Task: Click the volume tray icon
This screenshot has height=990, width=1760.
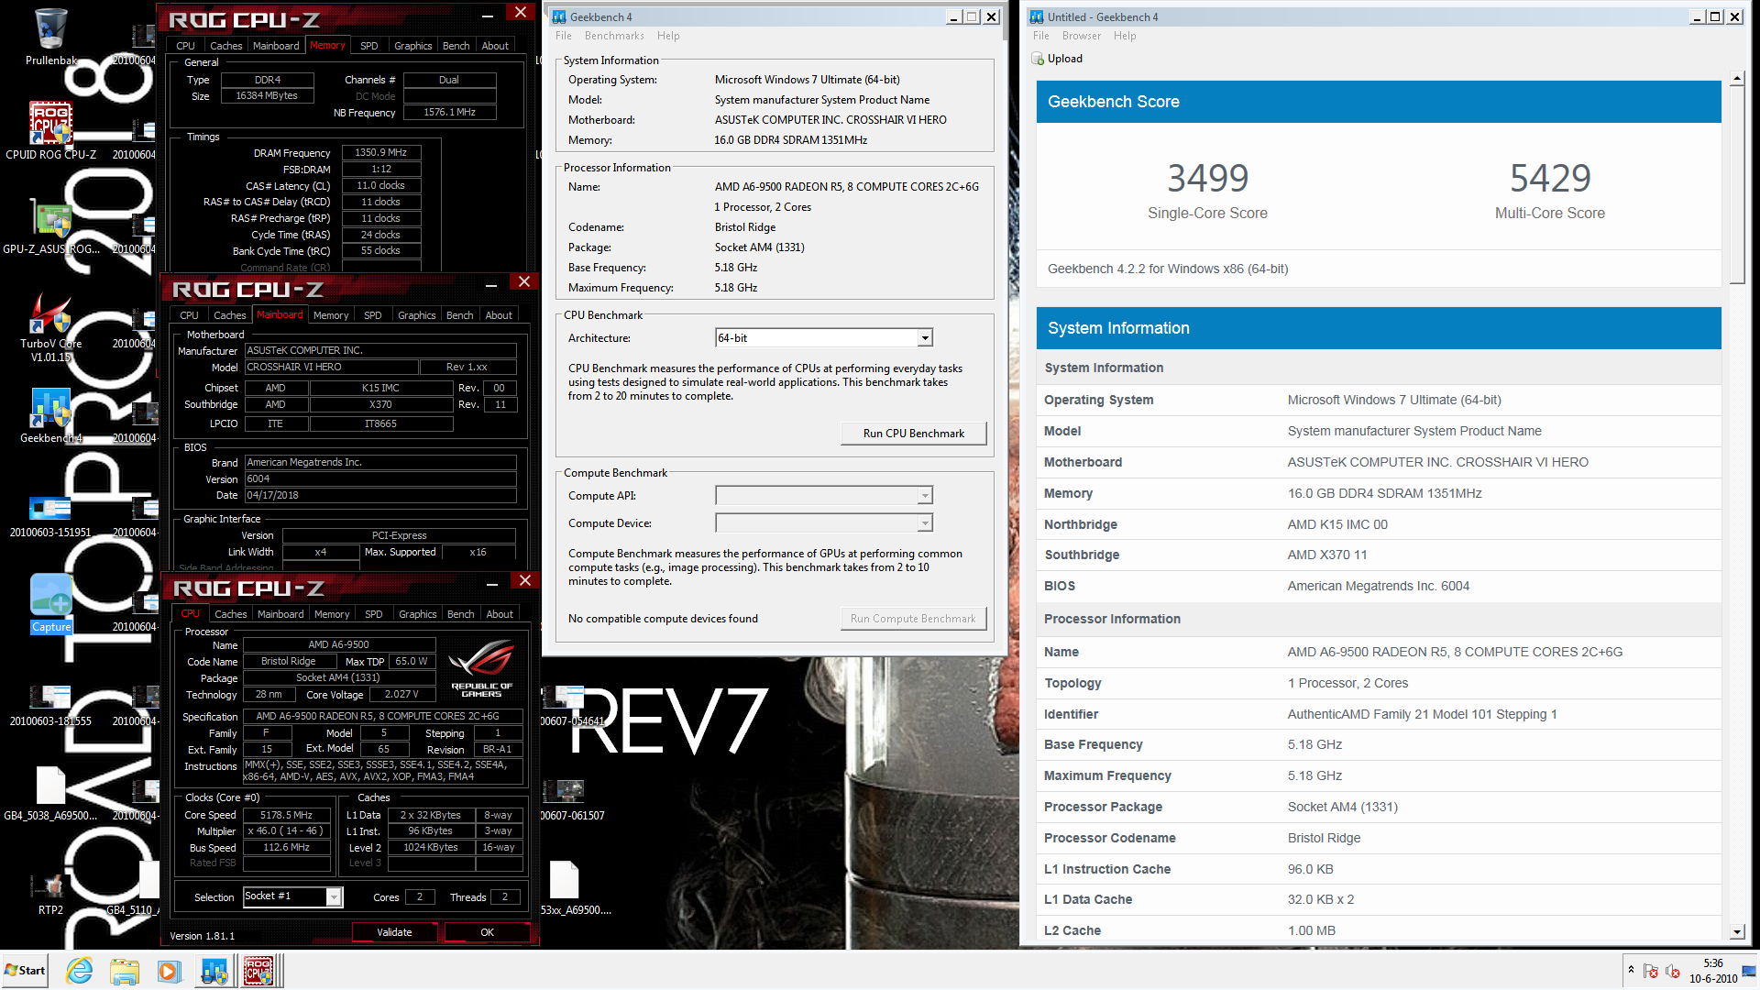Action: point(1673,971)
